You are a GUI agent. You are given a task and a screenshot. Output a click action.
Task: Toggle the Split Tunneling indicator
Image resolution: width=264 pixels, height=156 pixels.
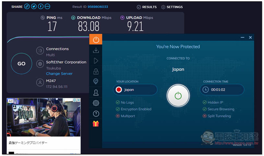click(x=216, y=116)
